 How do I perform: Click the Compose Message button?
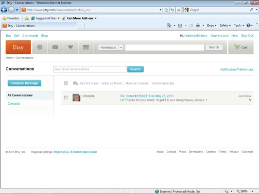pos(24,83)
